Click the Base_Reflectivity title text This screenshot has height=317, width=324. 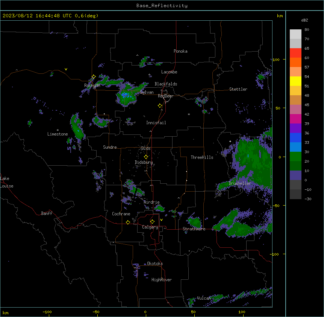click(162, 6)
